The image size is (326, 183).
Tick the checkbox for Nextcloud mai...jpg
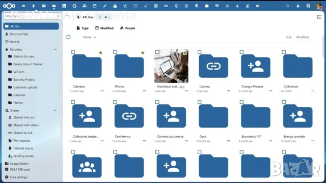(x=157, y=52)
